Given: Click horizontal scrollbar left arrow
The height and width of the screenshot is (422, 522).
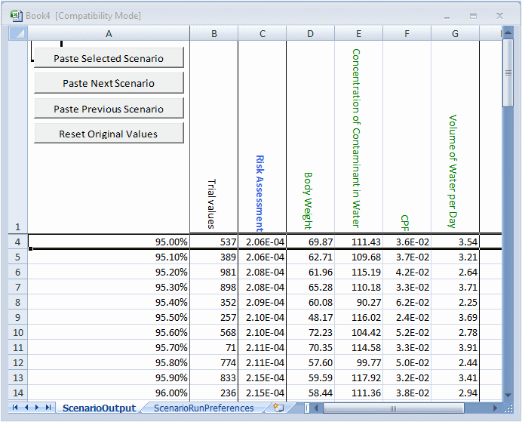Looking at the screenshot, I should 317,408.
